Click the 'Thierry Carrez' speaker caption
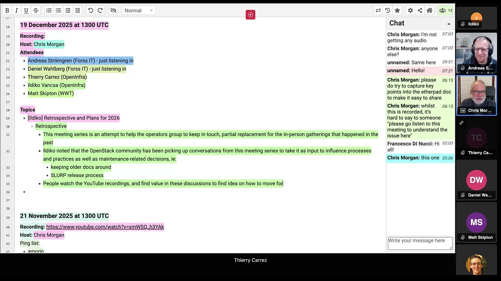 250,260
